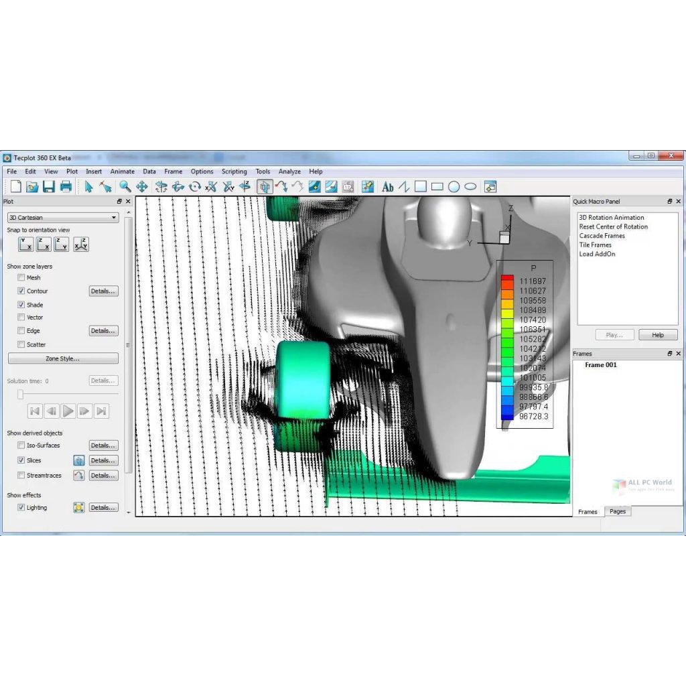Toggle the Streamtraces derived object checkbox
686x686 pixels.
(21, 476)
